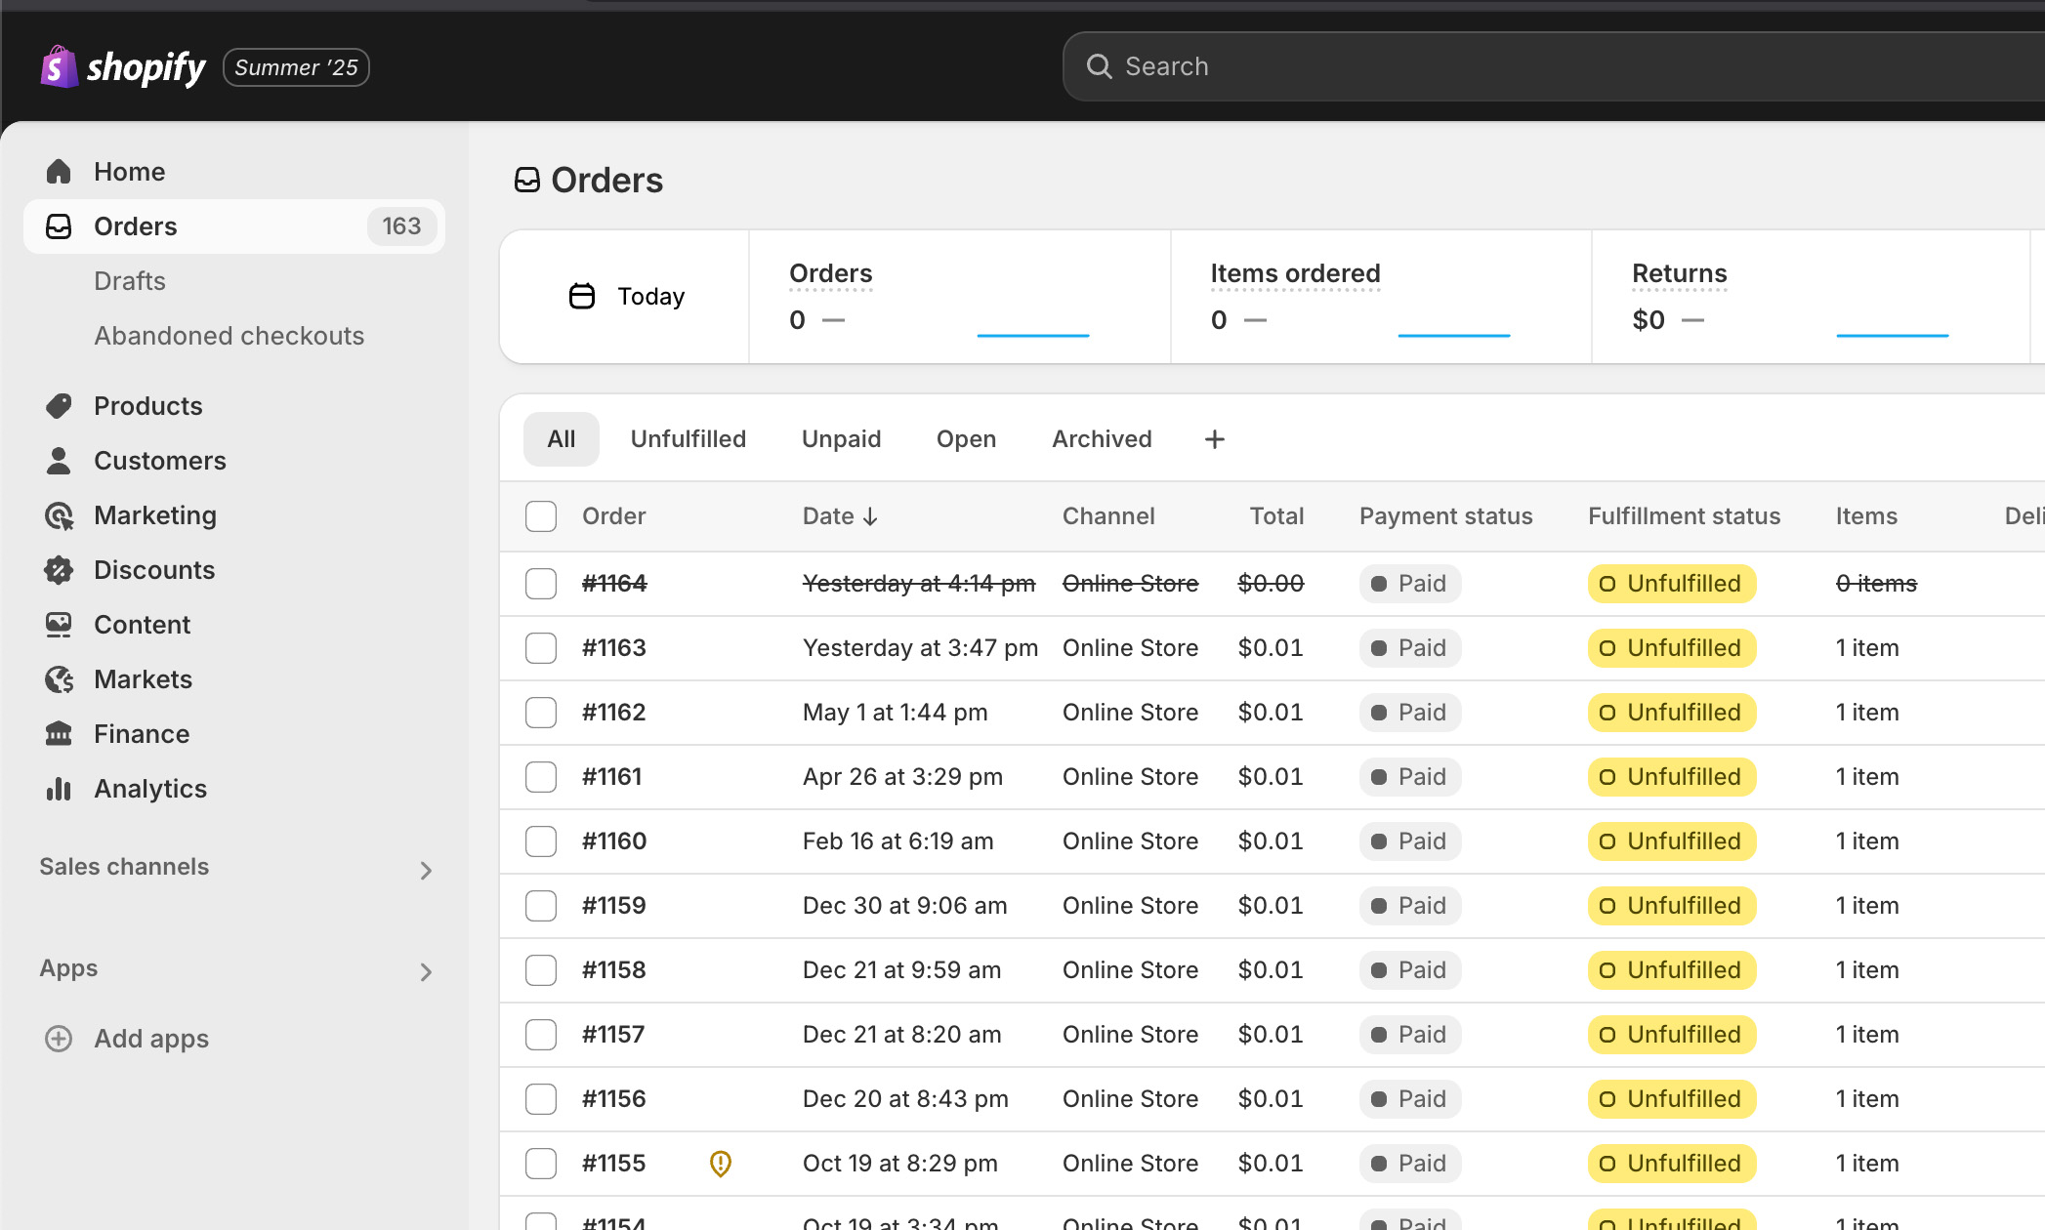Switch to the Archived tab
Viewport: 2045px width, 1230px height.
[x=1102, y=439]
